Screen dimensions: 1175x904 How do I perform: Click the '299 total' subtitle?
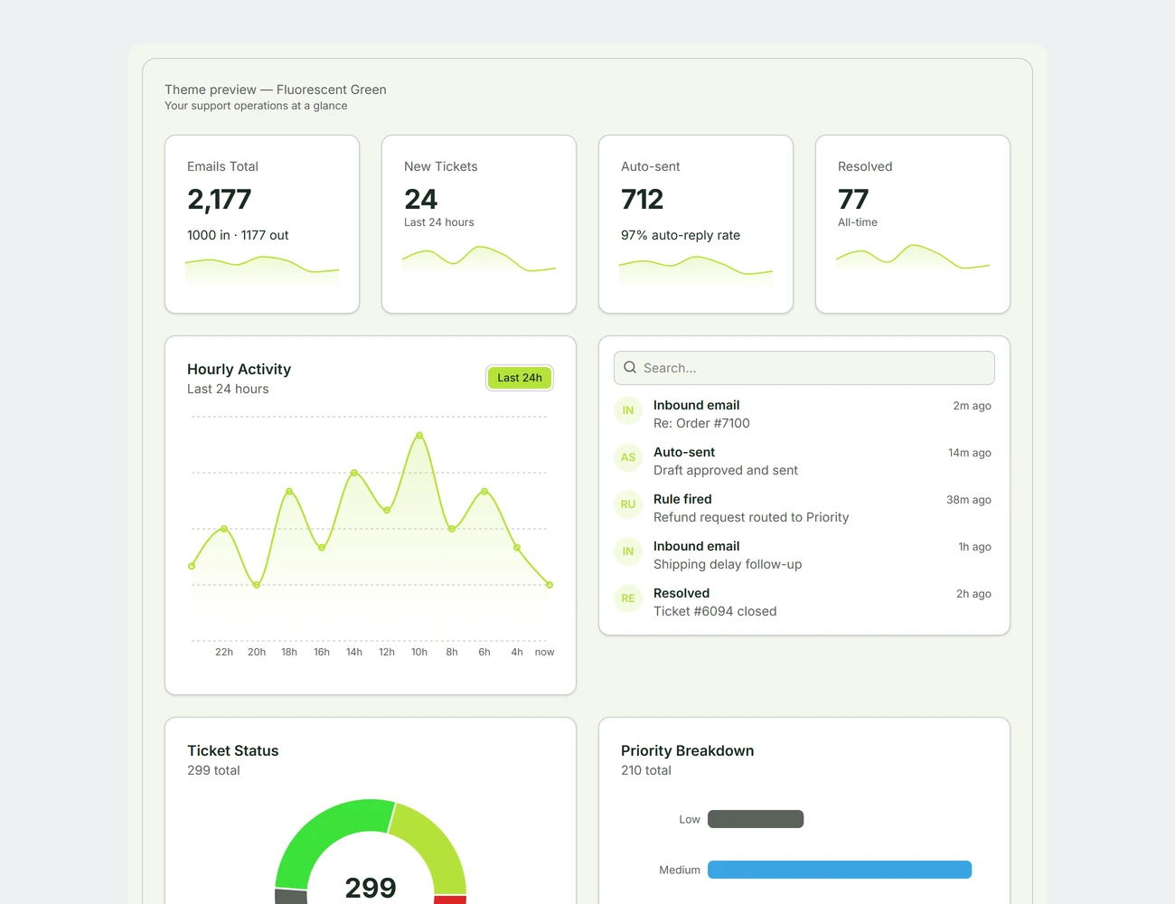click(213, 770)
